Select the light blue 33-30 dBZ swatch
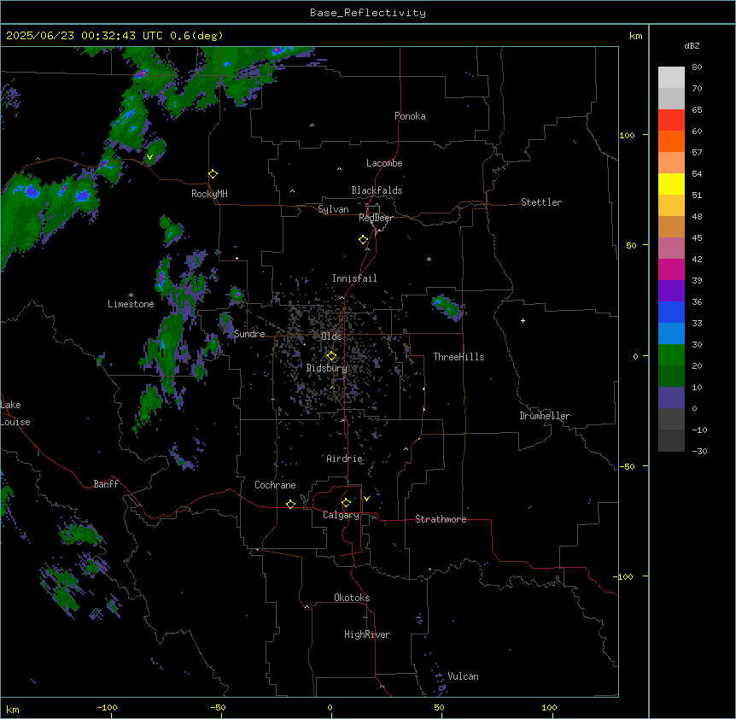 (671, 334)
